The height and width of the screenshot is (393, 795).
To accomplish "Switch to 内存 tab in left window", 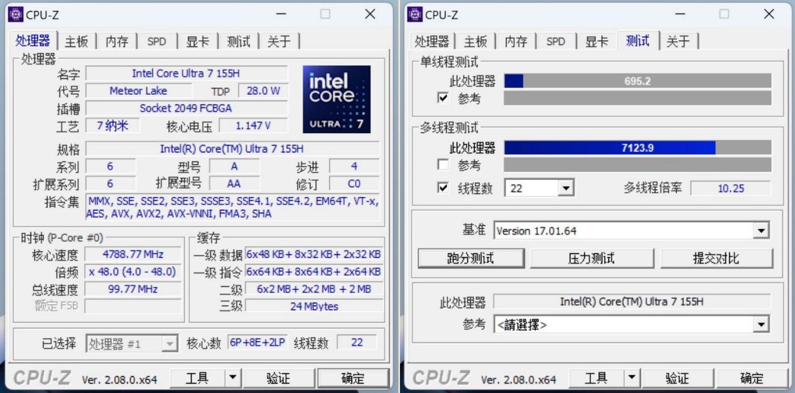I will 117,41.
